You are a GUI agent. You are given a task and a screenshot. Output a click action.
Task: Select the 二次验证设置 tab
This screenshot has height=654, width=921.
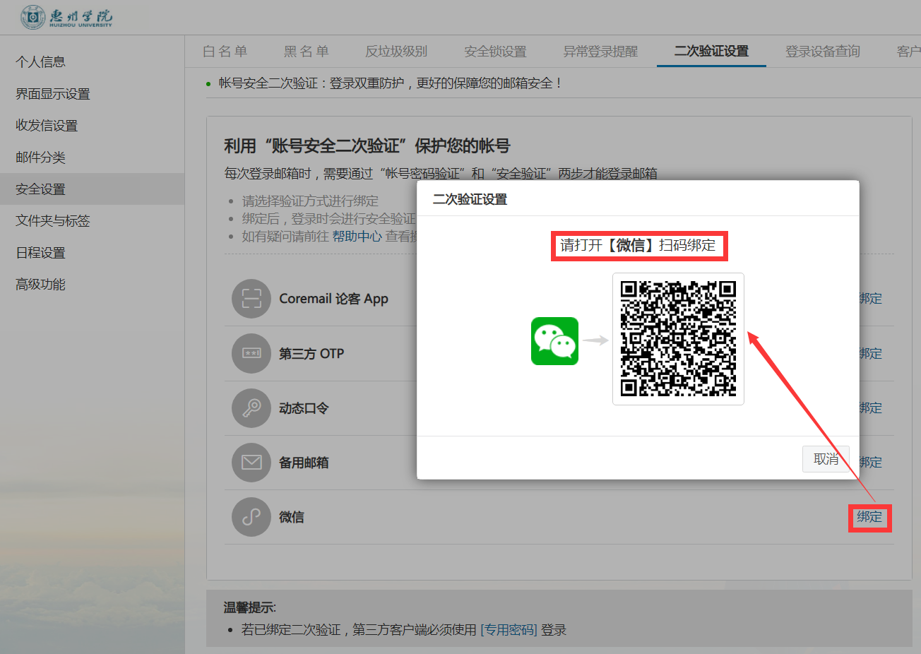[x=711, y=52]
